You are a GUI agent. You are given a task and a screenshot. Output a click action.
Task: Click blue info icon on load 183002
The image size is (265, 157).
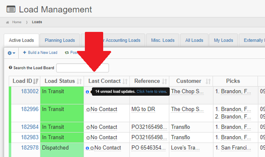point(87,92)
